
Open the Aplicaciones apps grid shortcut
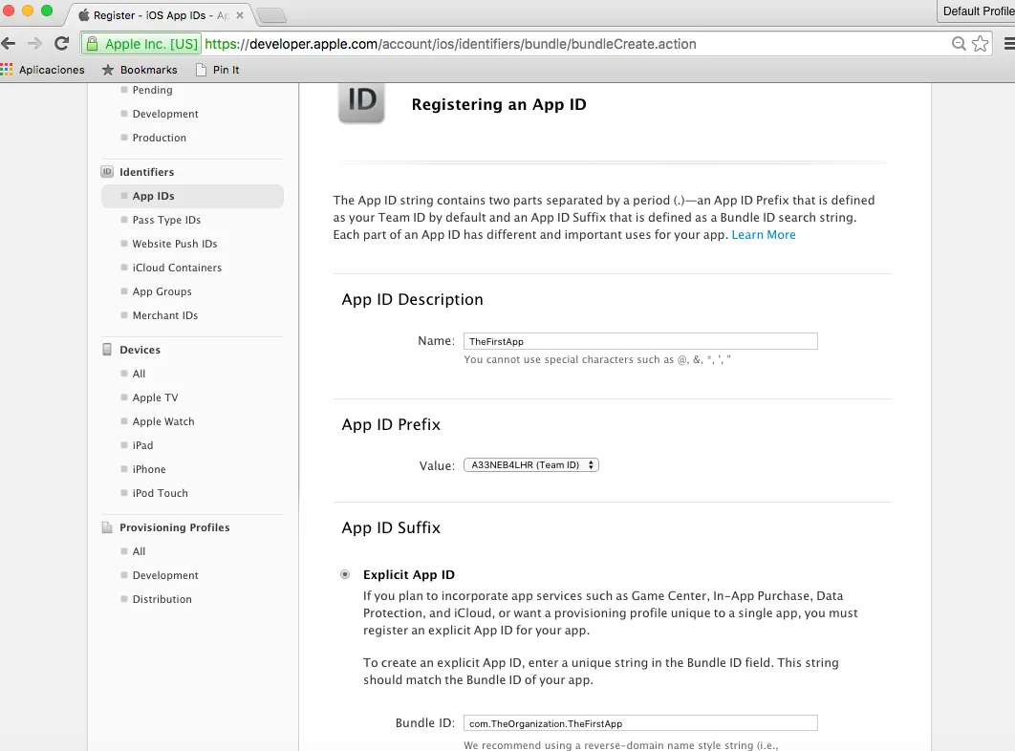coord(43,70)
